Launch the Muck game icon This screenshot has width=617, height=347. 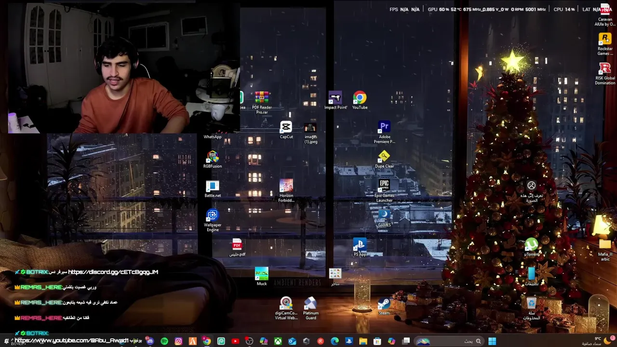pos(262,277)
